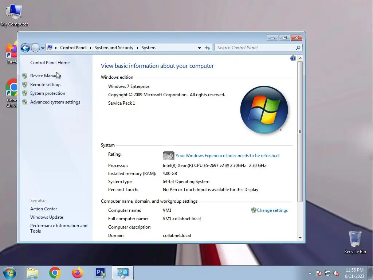Launch Google Chrome from taskbar

(x=55, y=273)
